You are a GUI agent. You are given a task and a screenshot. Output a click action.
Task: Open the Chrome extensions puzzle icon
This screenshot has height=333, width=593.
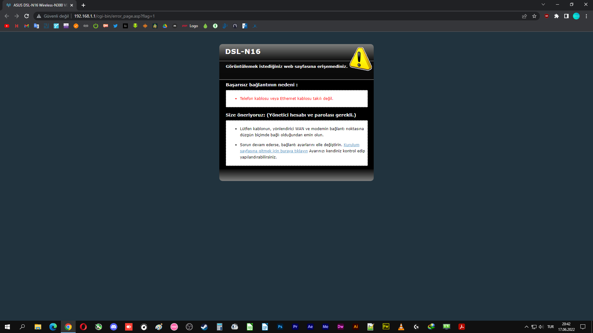click(x=557, y=16)
